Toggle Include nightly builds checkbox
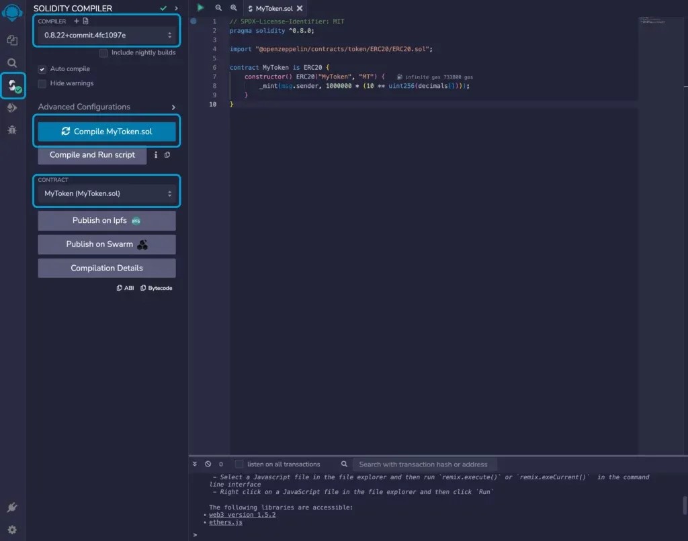 click(x=103, y=53)
